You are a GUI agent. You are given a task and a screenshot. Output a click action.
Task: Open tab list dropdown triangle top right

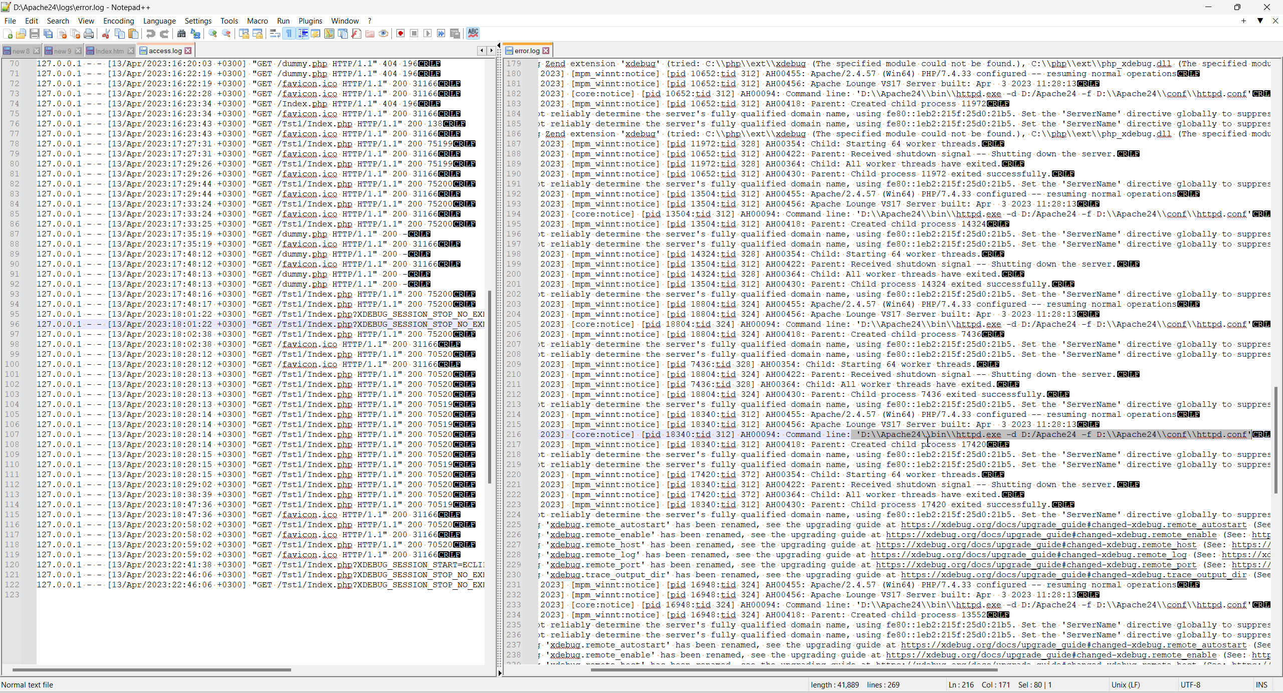coord(1259,21)
